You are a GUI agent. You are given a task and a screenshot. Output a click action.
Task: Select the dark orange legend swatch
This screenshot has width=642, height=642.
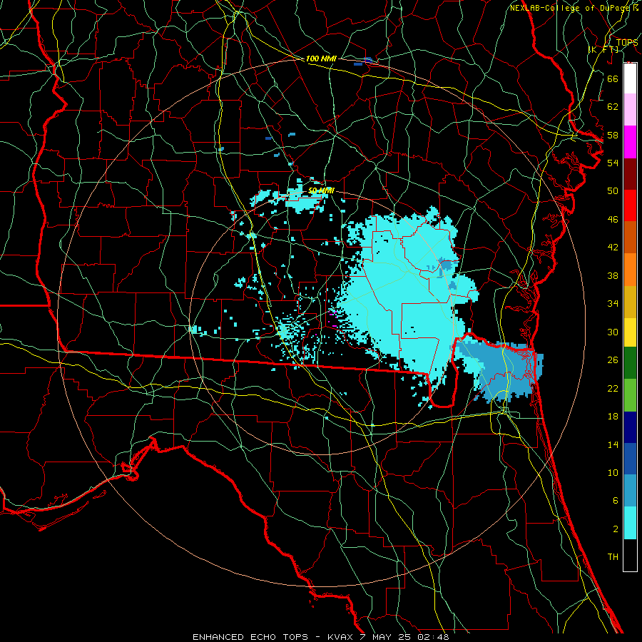pyautogui.click(x=630, y=237)
